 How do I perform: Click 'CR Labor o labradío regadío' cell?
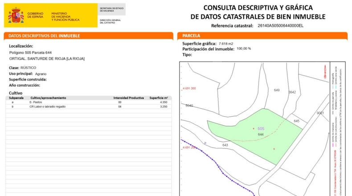[48, 106]
